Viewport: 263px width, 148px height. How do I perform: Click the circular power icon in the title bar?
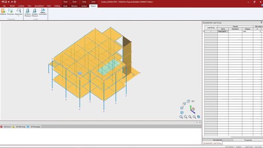coord(15,2)
